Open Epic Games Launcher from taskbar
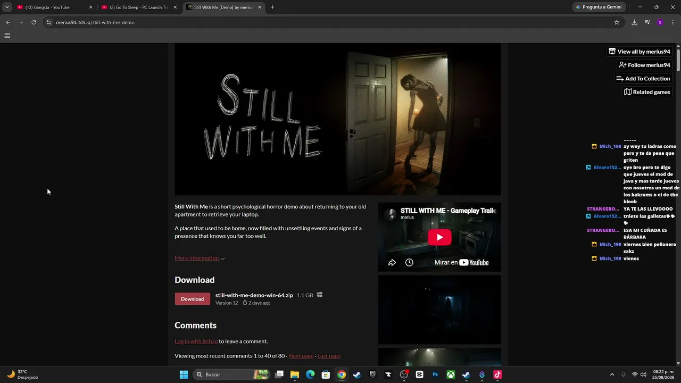The width and height of the screenshot is (681, 383). point(373,374)
